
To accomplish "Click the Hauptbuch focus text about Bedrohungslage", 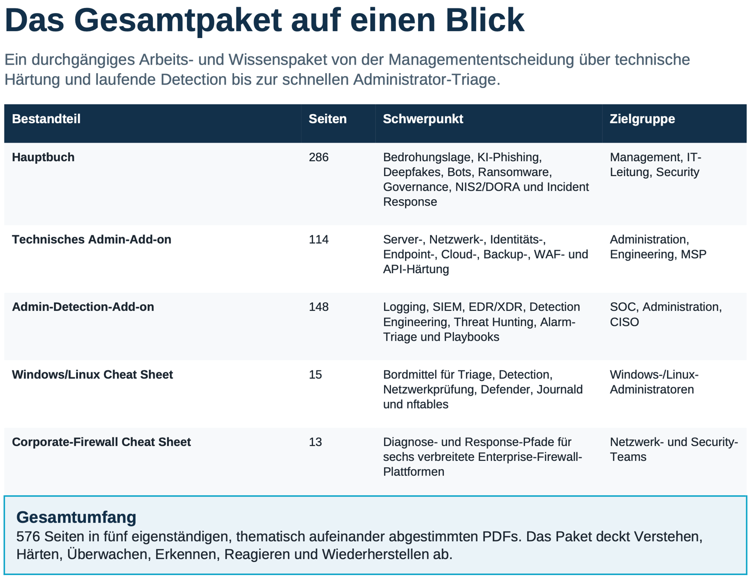I will [x=486, y=179].
